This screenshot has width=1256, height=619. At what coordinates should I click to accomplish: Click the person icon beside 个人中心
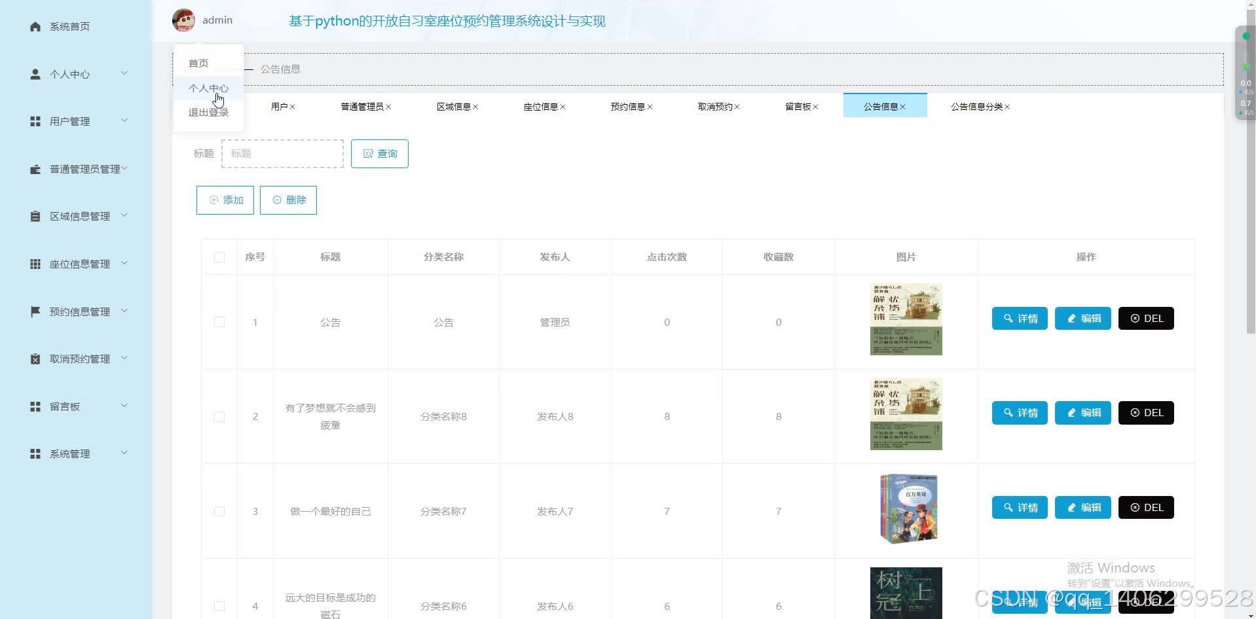point(35,74)
